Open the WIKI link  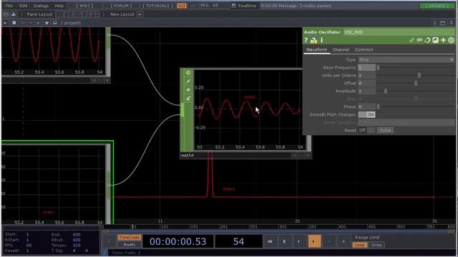tap(84, 6)
